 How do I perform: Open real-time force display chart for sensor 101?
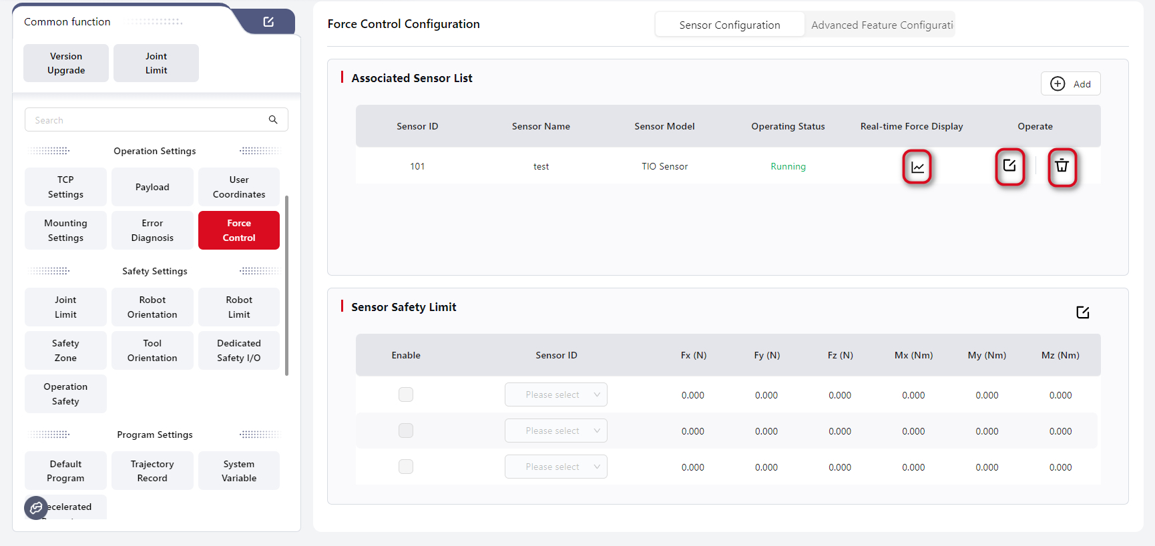[x=917, y=167]
